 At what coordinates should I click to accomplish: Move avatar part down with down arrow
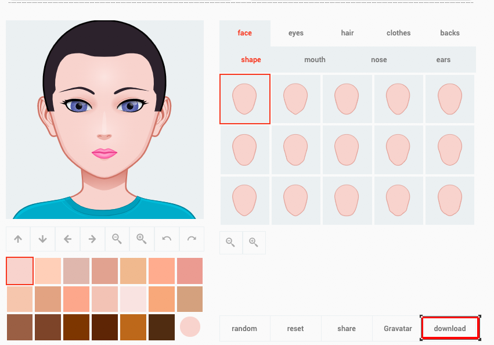43,239
